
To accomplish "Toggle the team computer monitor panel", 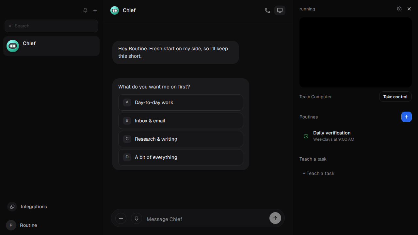I will pos(280,10).
